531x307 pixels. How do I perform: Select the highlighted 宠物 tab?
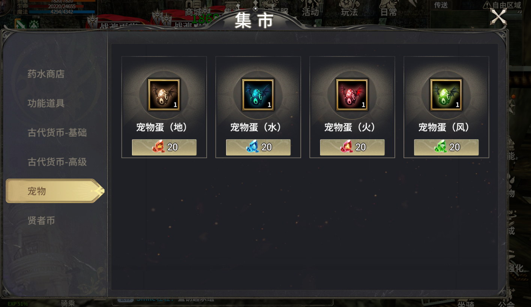[55, 191]
